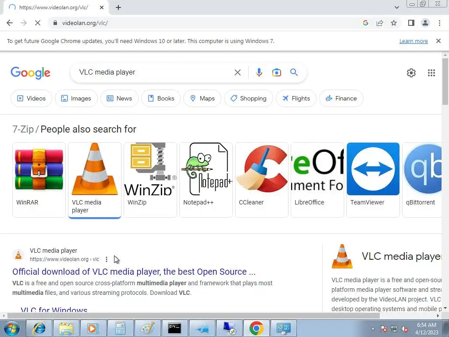Select the WinRAR card
This screenshot has width=449, height=337.
click(x=39, y=180)
